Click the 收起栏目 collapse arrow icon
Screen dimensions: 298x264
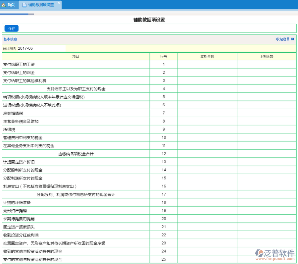coord(292,39)
